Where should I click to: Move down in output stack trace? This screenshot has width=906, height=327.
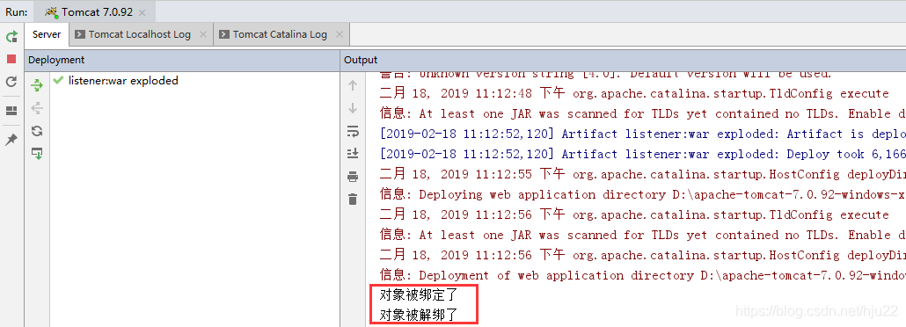point(353,108)
